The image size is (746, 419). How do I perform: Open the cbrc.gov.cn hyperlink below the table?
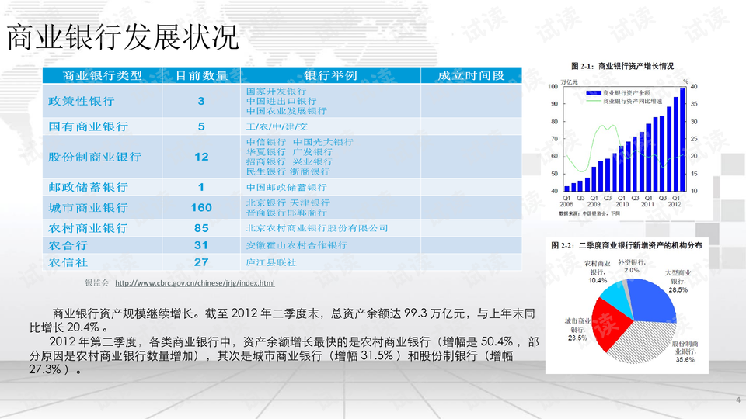194,283
